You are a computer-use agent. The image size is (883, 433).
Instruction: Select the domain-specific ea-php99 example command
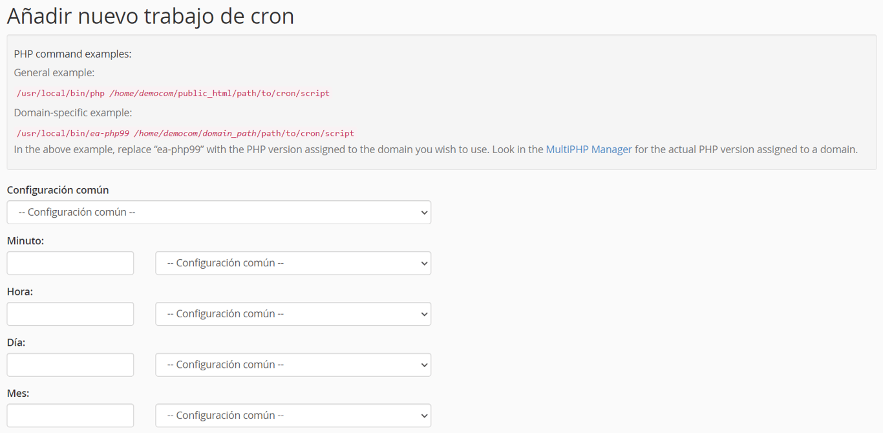185,132
